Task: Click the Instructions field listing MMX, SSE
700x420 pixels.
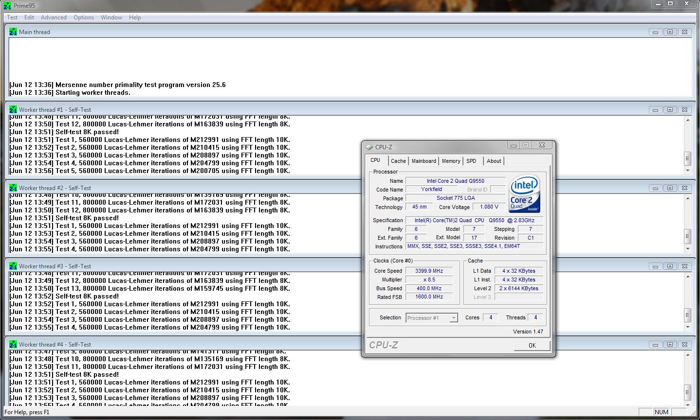Action: point(474,246)
